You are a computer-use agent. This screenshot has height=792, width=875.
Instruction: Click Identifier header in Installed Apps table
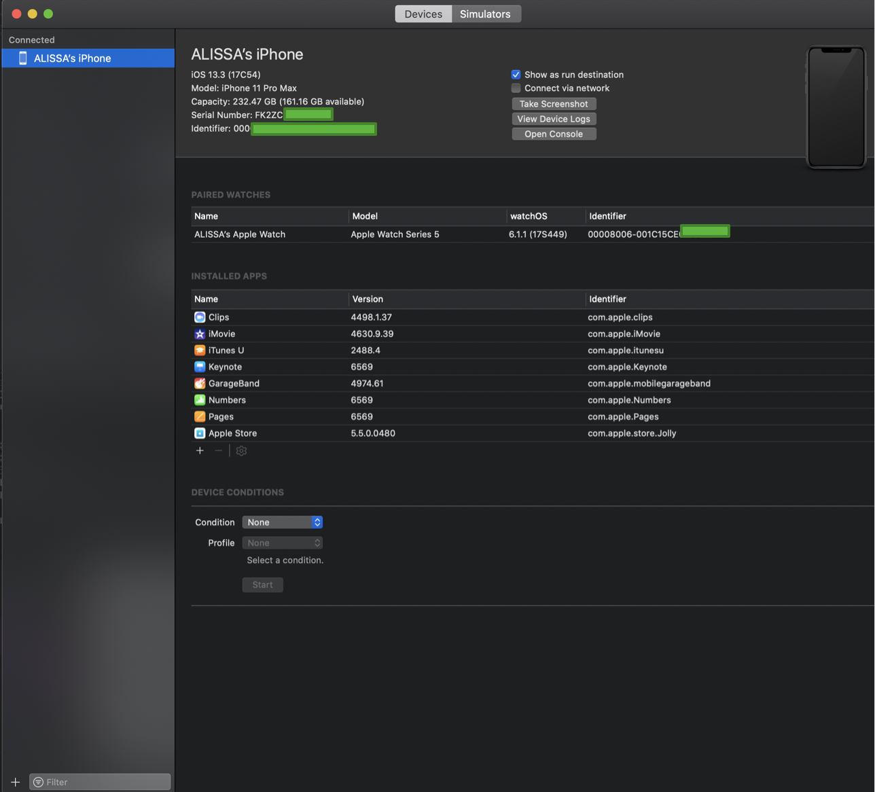607,299
